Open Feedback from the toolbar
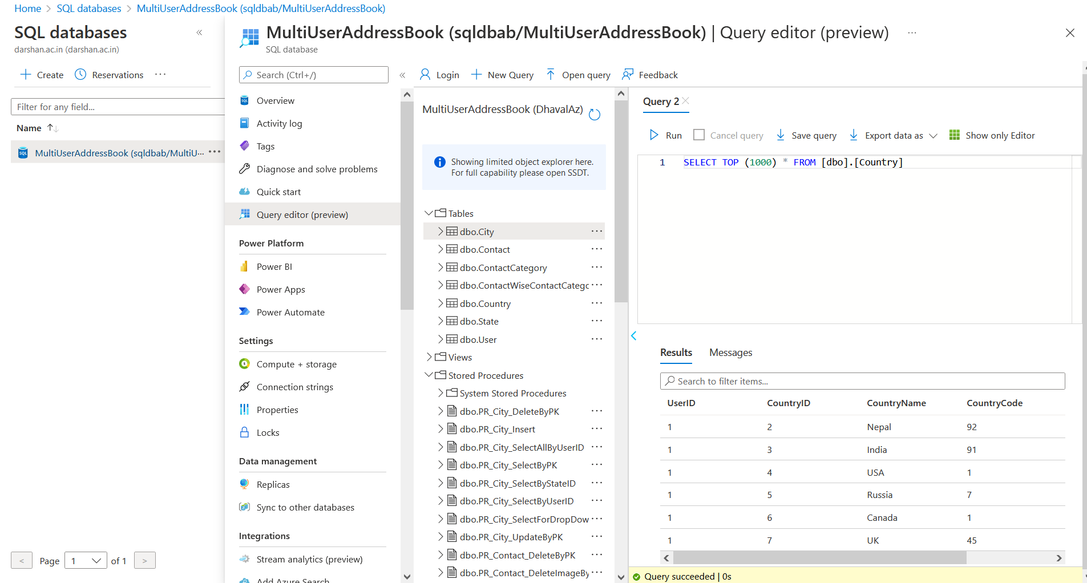This screenshot has width=1087, height=583. pyautogui.click(x=650, y=75)
